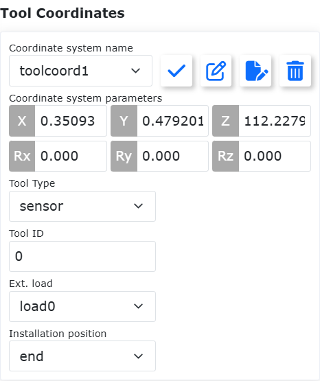The image size is (320, 381).
Task: Click the document-with-pencil icon
Action: 255,71
